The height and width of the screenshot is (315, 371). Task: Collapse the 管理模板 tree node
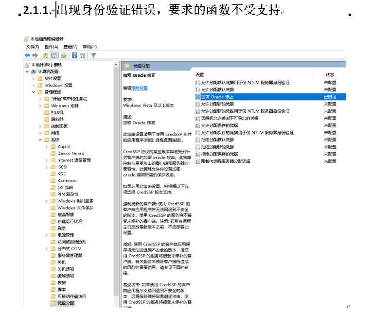pos(34,92)
